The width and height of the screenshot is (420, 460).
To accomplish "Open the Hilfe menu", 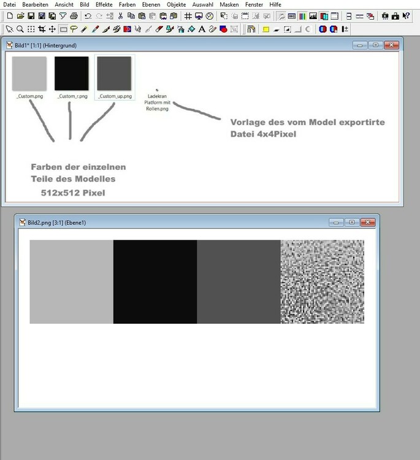I will coord(275,5).
